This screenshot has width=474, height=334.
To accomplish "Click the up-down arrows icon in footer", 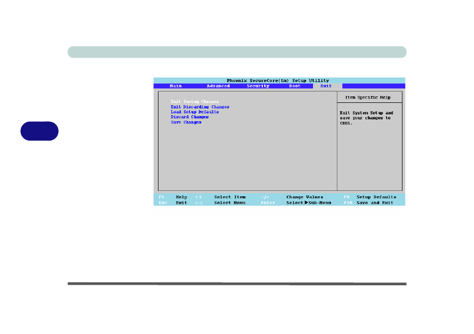I will click(x=198, y=197).
